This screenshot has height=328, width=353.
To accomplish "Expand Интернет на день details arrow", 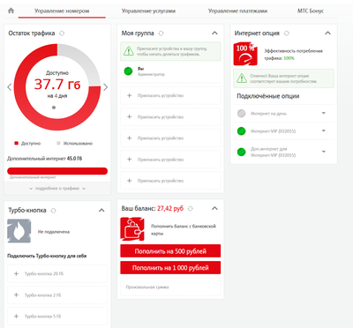I will click(x=324, y=113).
